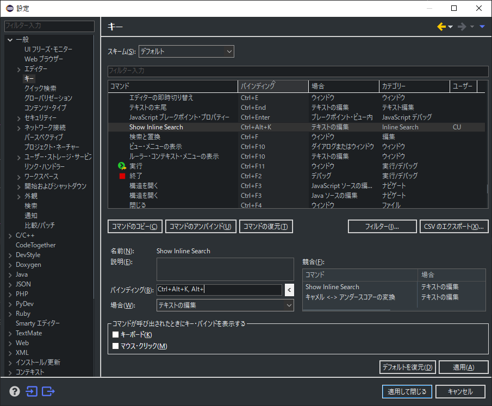
Task: Open the フィルター(I)... dialog
Action: tap(382, 227)
